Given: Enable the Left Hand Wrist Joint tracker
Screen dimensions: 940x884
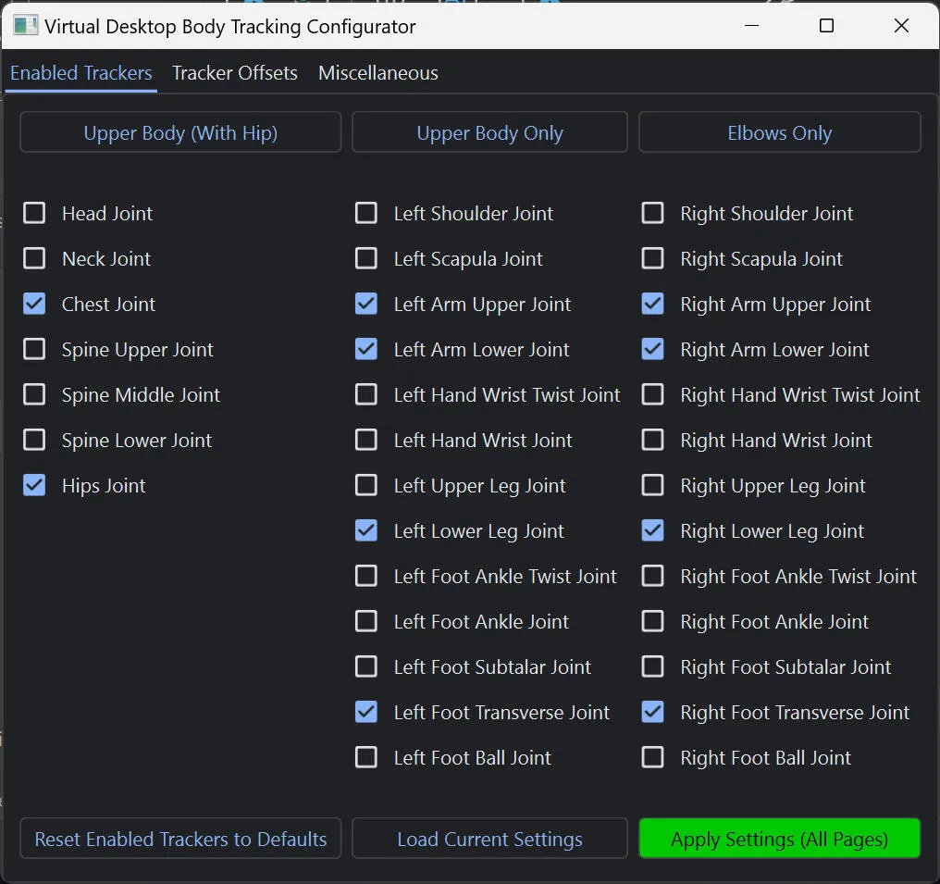Looking at the screenshot, I should [x=366, y=440].
